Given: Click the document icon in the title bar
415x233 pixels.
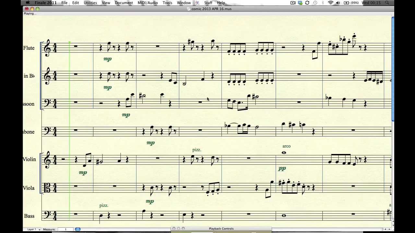Looking at the screenshot, I should click(189, 9).
